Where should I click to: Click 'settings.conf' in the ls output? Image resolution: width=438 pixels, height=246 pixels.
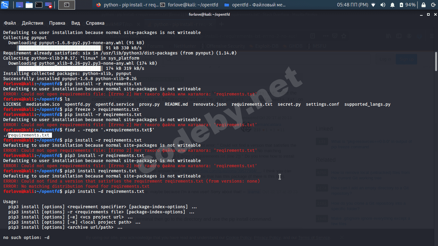click(323, 104)
